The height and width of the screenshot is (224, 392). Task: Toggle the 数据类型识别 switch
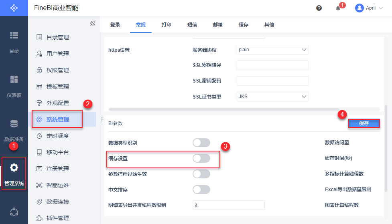click(x=201, y=143)
